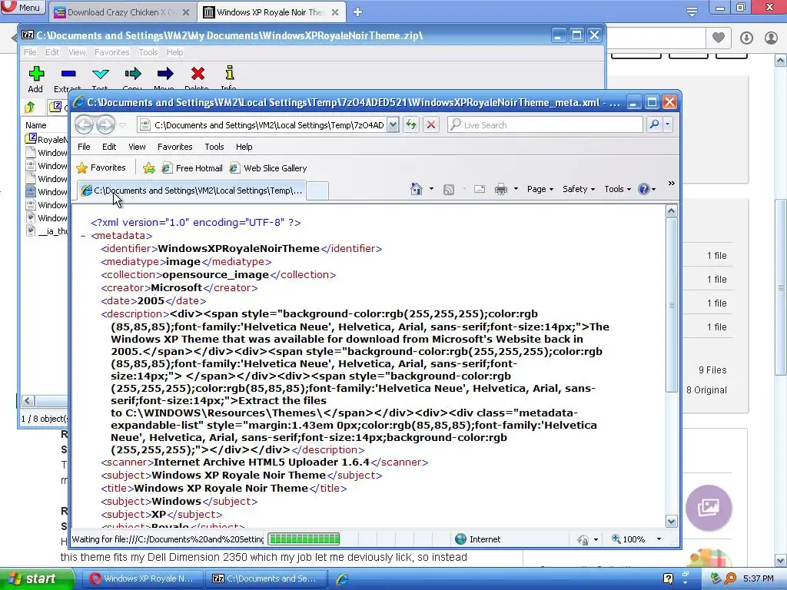The image size is (787, 590).
Task: Open Web Slice Gallery link
Action: coord(268,168)
